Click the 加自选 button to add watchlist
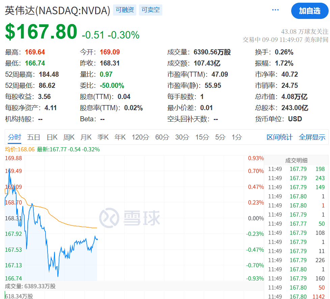 pyautogui.click(x=310, y=11)
